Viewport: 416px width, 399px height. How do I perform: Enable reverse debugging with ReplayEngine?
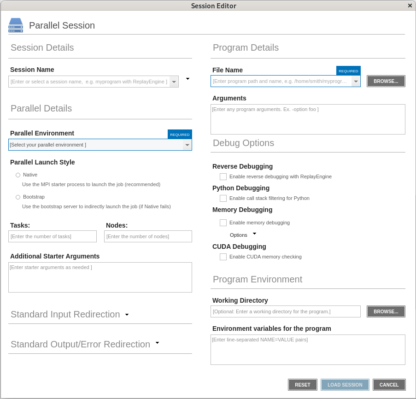(x=223, y=176)
